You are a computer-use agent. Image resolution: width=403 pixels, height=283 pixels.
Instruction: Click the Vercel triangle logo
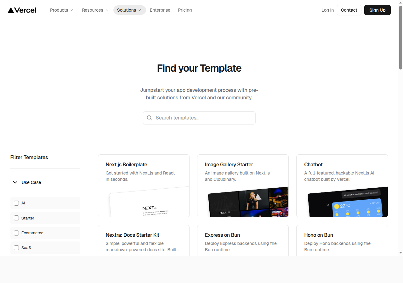[11, 10]
